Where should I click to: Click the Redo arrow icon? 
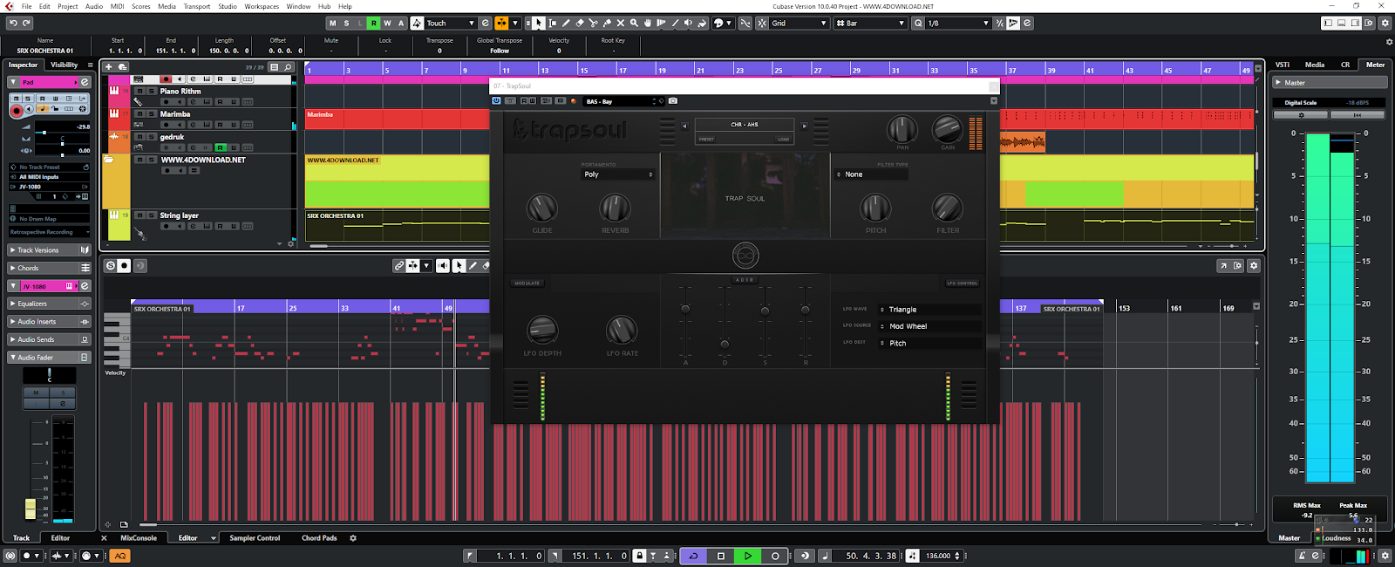[27, 23]
